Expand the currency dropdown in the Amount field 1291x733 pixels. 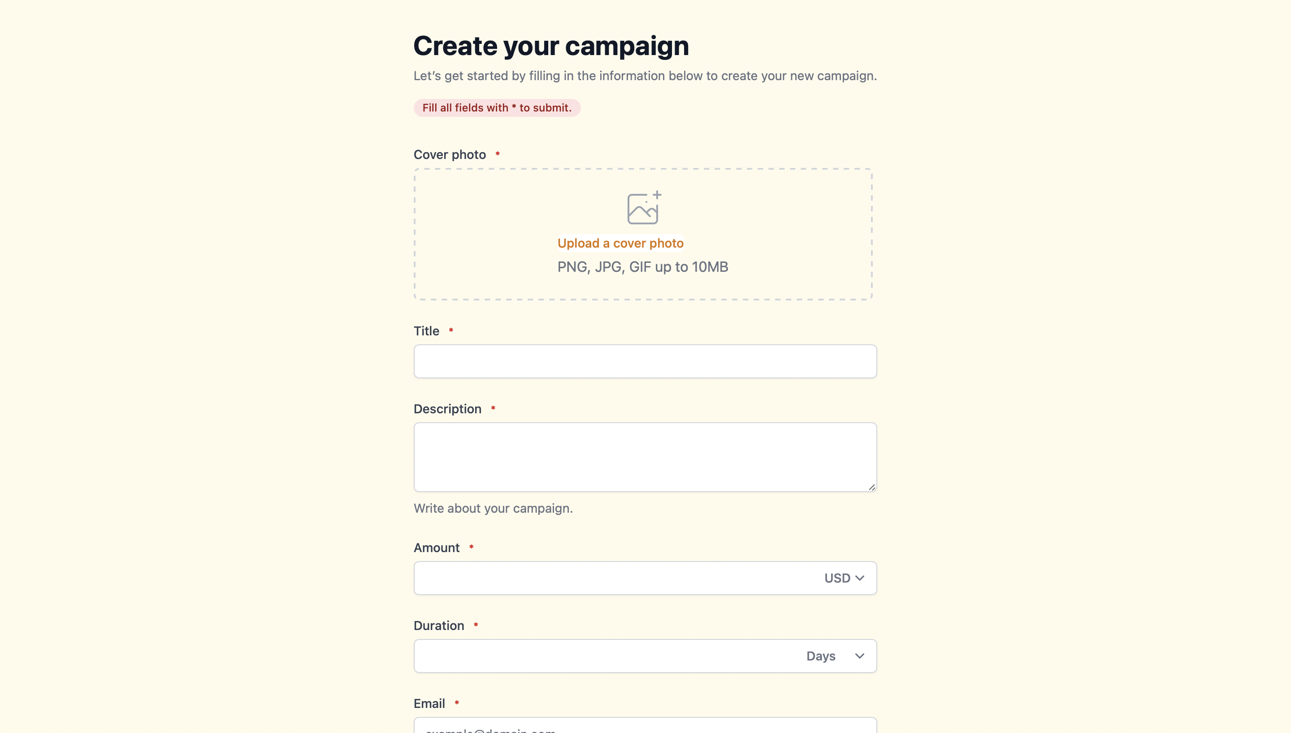[x=843, y=578]
